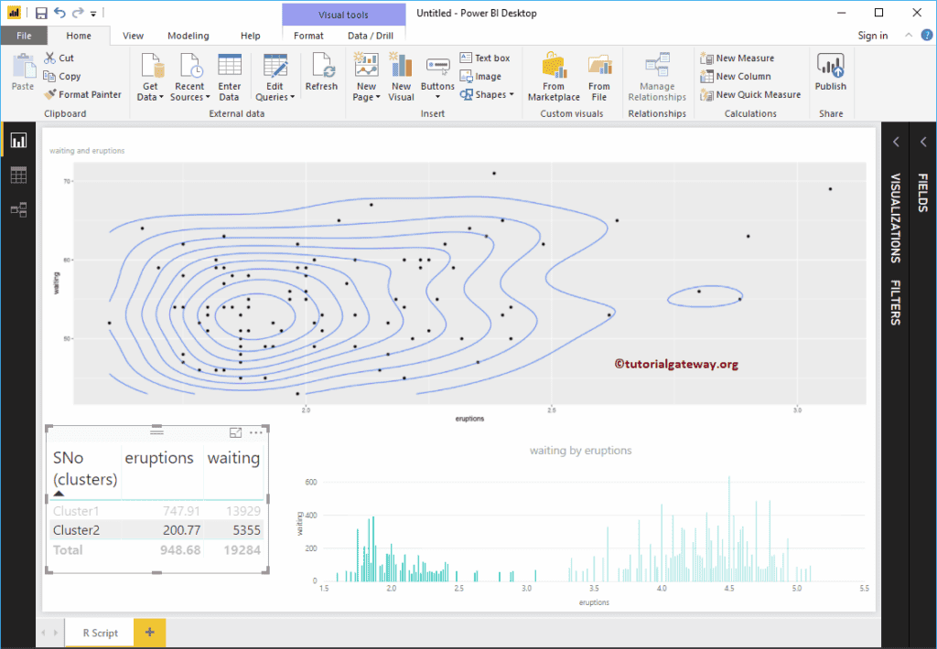Switch to Data view in left sidebar

pyautogui.click(x=18, y=175)
